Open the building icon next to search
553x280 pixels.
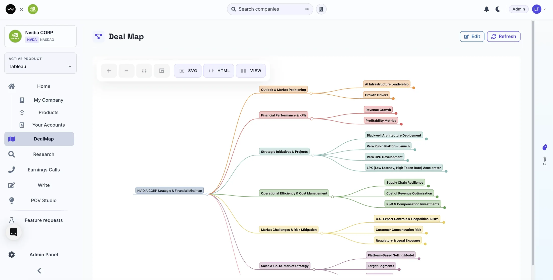(321, 9)
